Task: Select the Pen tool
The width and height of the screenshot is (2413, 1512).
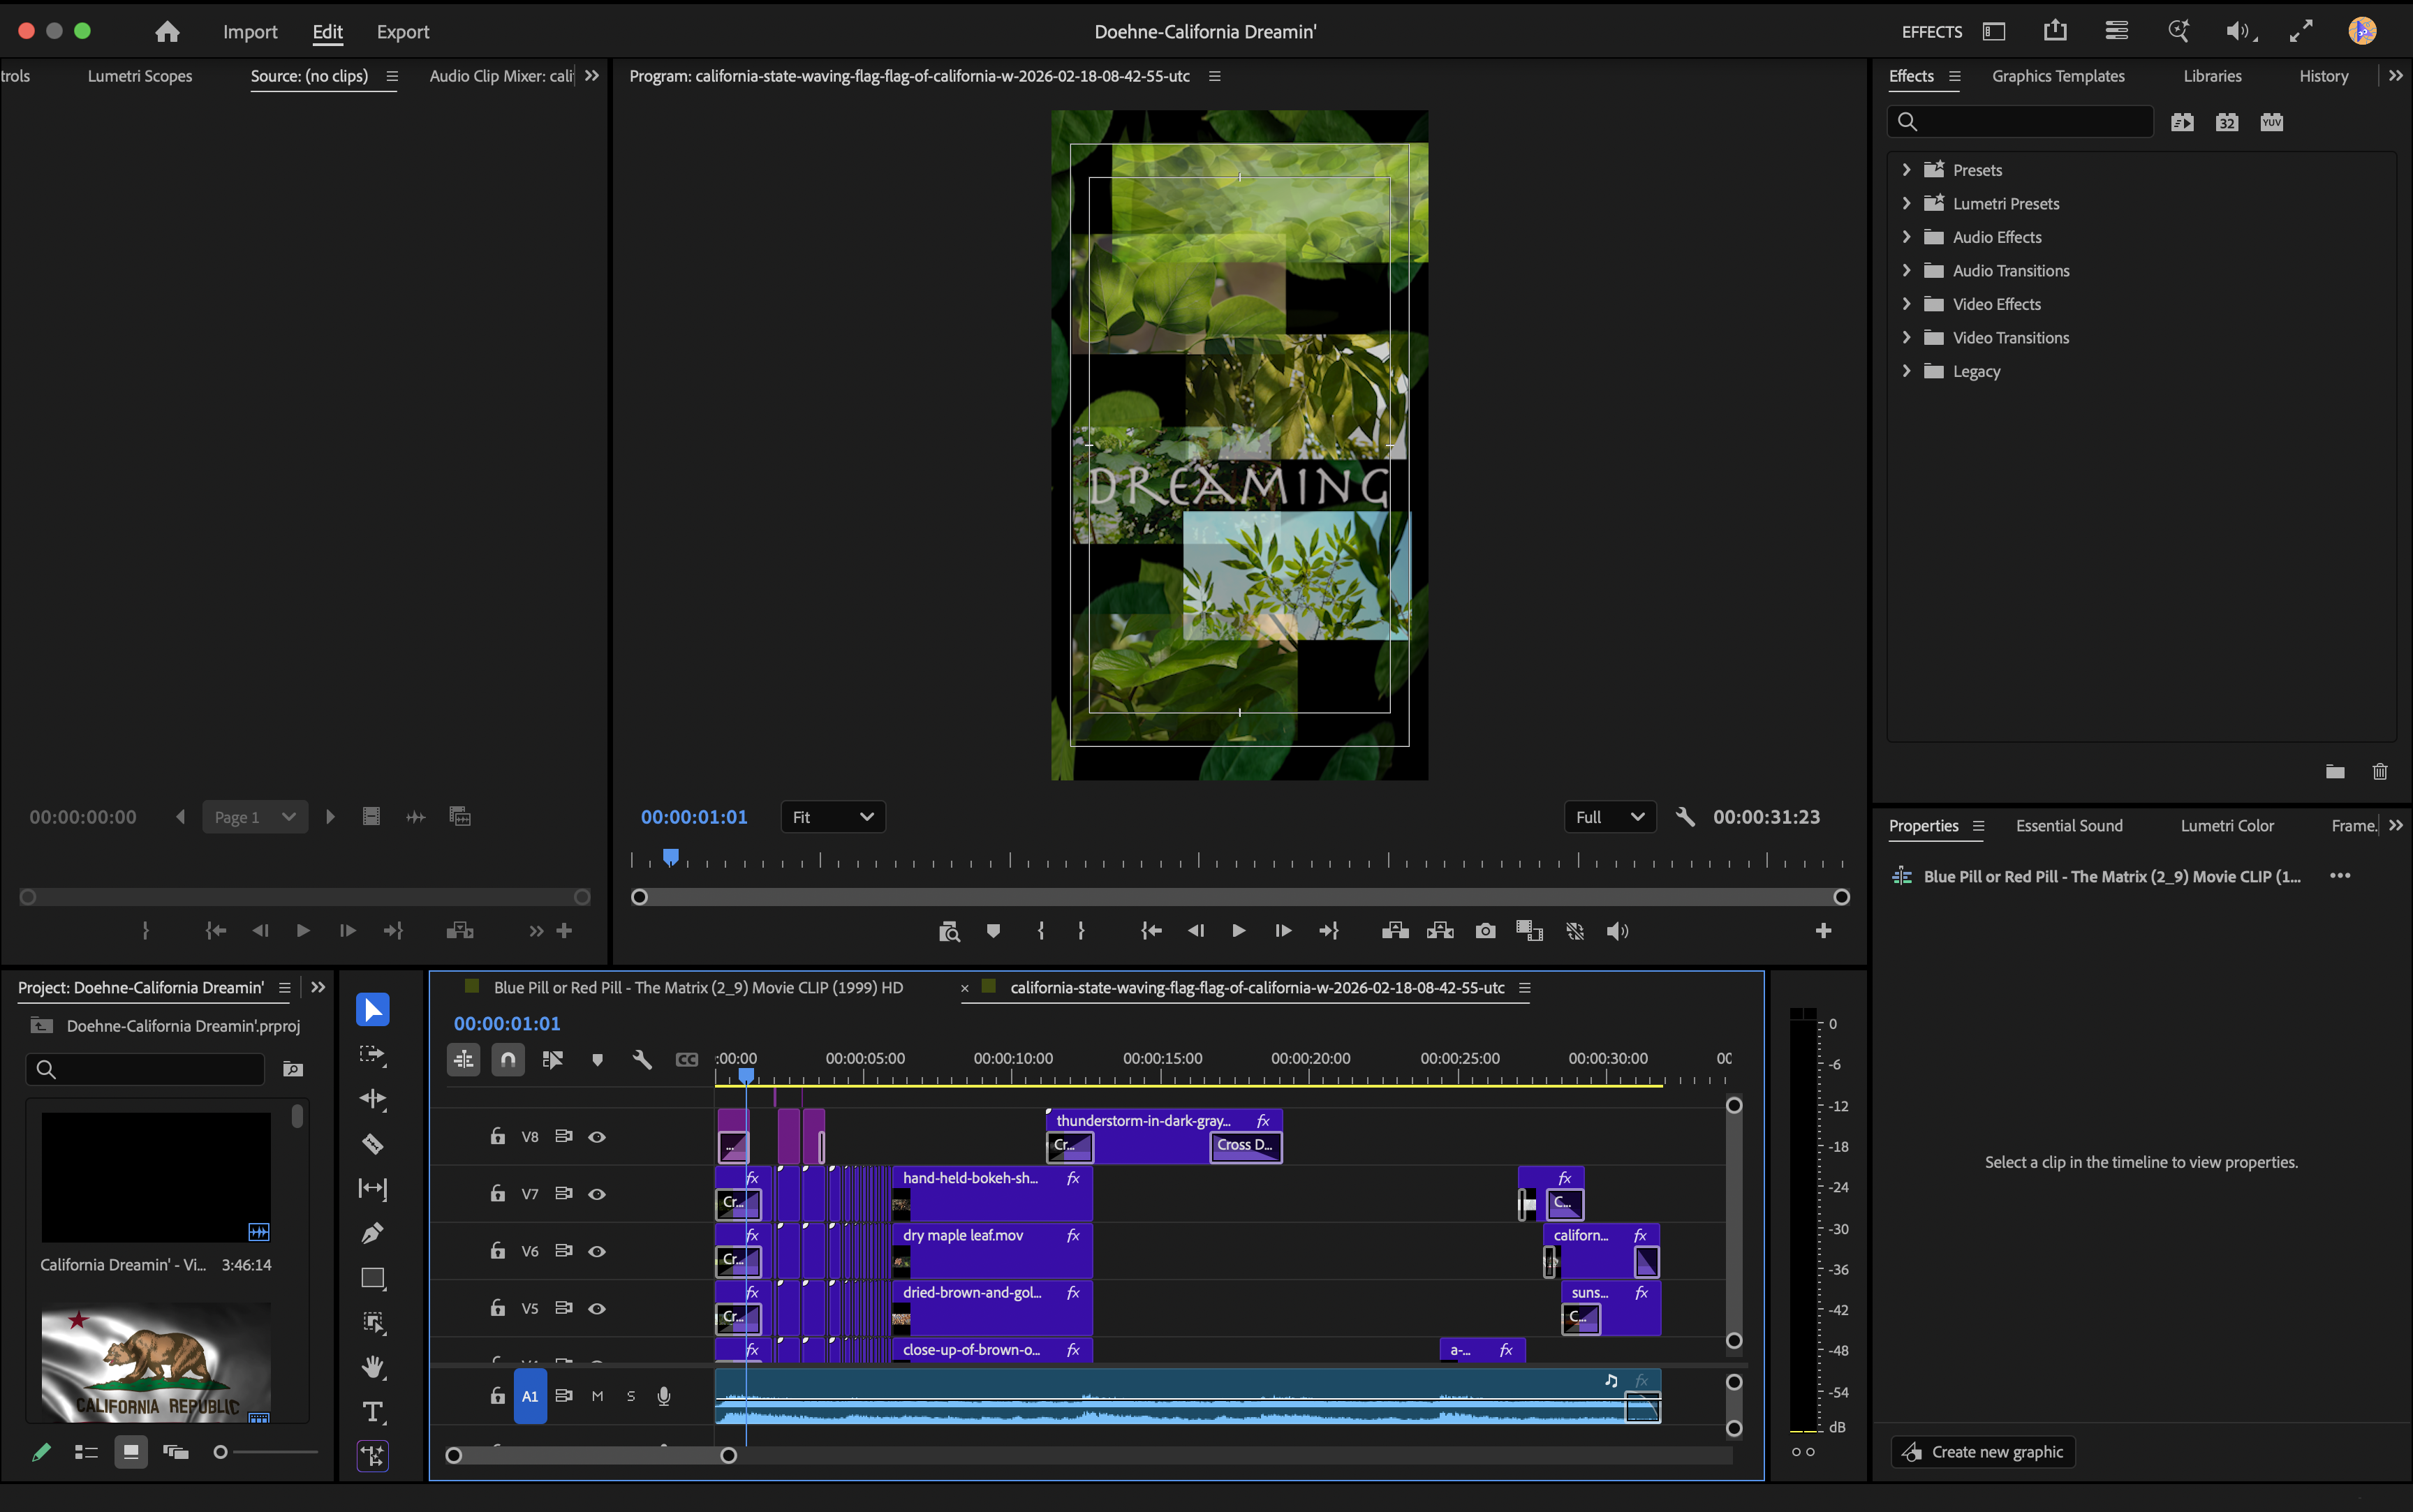Action: [x=372, y=1233]
